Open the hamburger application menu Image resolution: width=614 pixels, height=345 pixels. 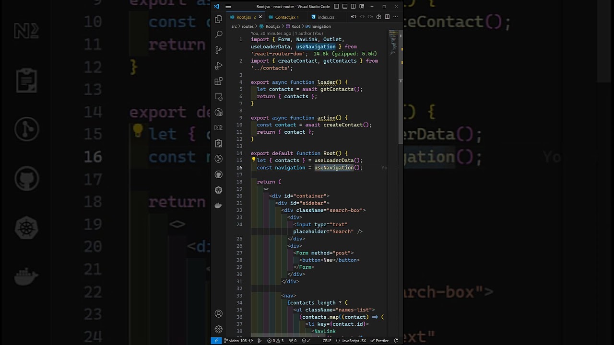(x=228, y=6)
